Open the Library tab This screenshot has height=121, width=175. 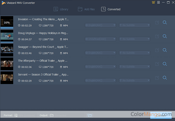(61, 9)
